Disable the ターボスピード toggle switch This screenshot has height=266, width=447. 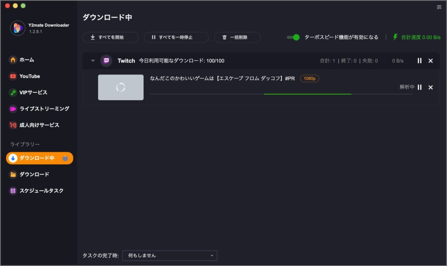pyautogui.click(x=294, y=37)
